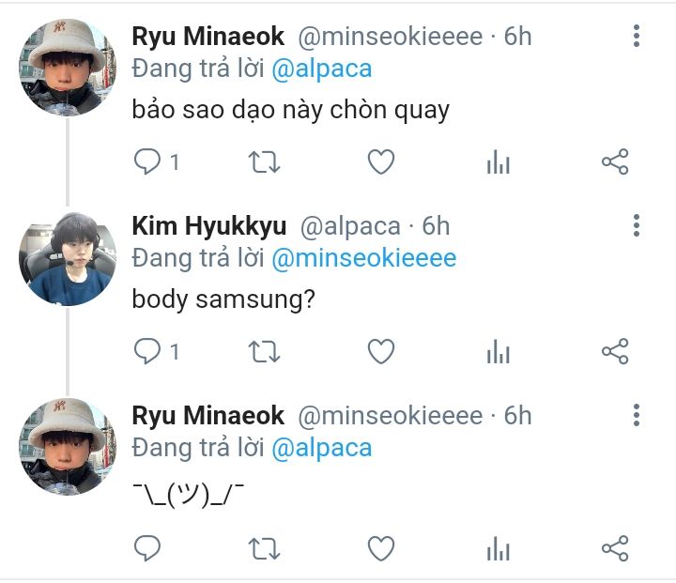Open the Kim Hyukkyu display name
The width and height of the screenshot is (676, 583).
coord(209,226)
